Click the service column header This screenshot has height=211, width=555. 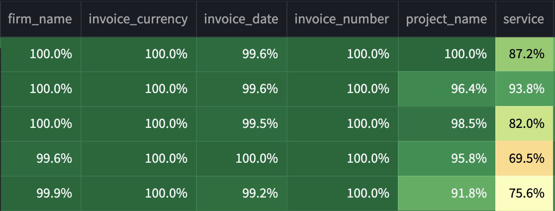(x=524, y=19)
